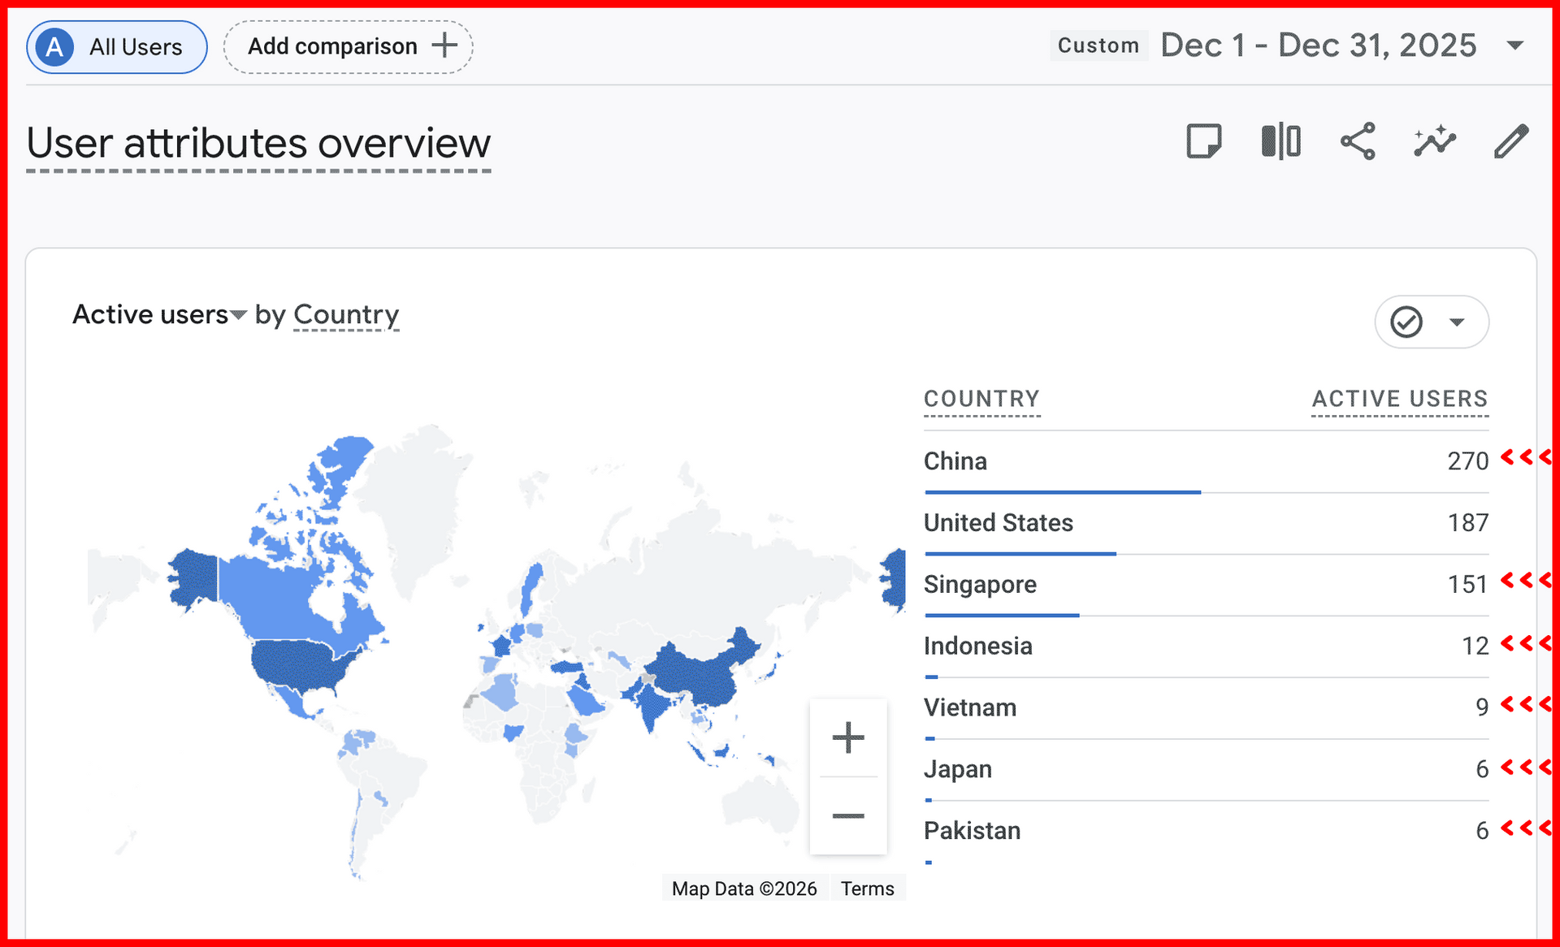
Task: Click the China progress bar
Action: (x=1062, y=492)
